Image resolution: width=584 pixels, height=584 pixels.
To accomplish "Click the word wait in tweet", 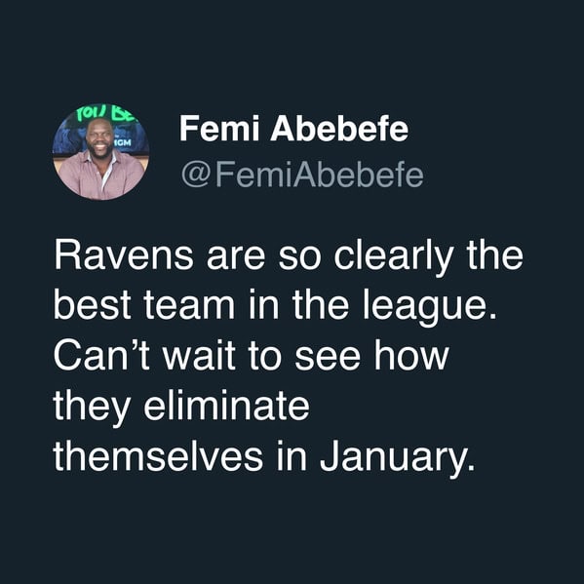I will pyautogui.click(x=199, y=357).
